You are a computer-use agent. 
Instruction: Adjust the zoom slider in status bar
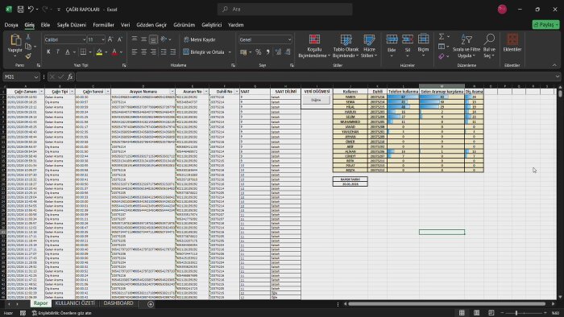(x=516, y=313)
